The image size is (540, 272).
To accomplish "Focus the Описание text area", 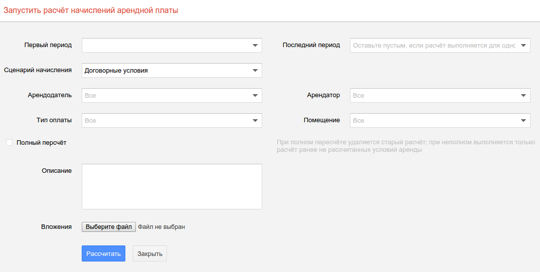I will pos(171,186).
